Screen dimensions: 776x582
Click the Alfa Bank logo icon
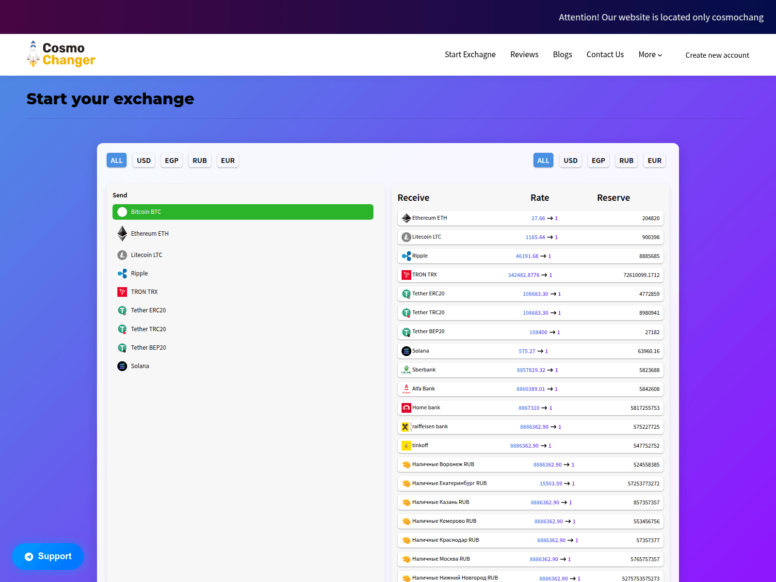coord(406,389)
